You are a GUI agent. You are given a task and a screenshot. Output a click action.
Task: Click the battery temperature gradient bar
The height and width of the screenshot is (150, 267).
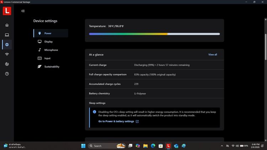click(x=154, y=34)
